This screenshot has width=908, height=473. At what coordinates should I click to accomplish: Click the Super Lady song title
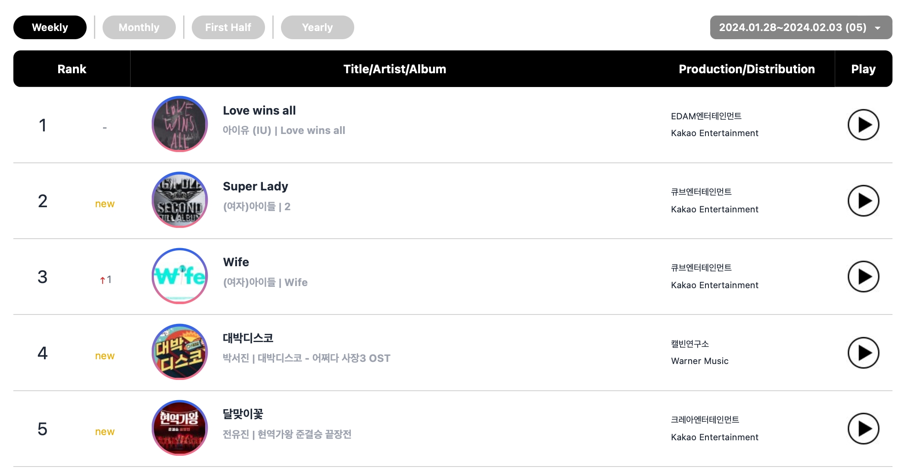point(255,187)
